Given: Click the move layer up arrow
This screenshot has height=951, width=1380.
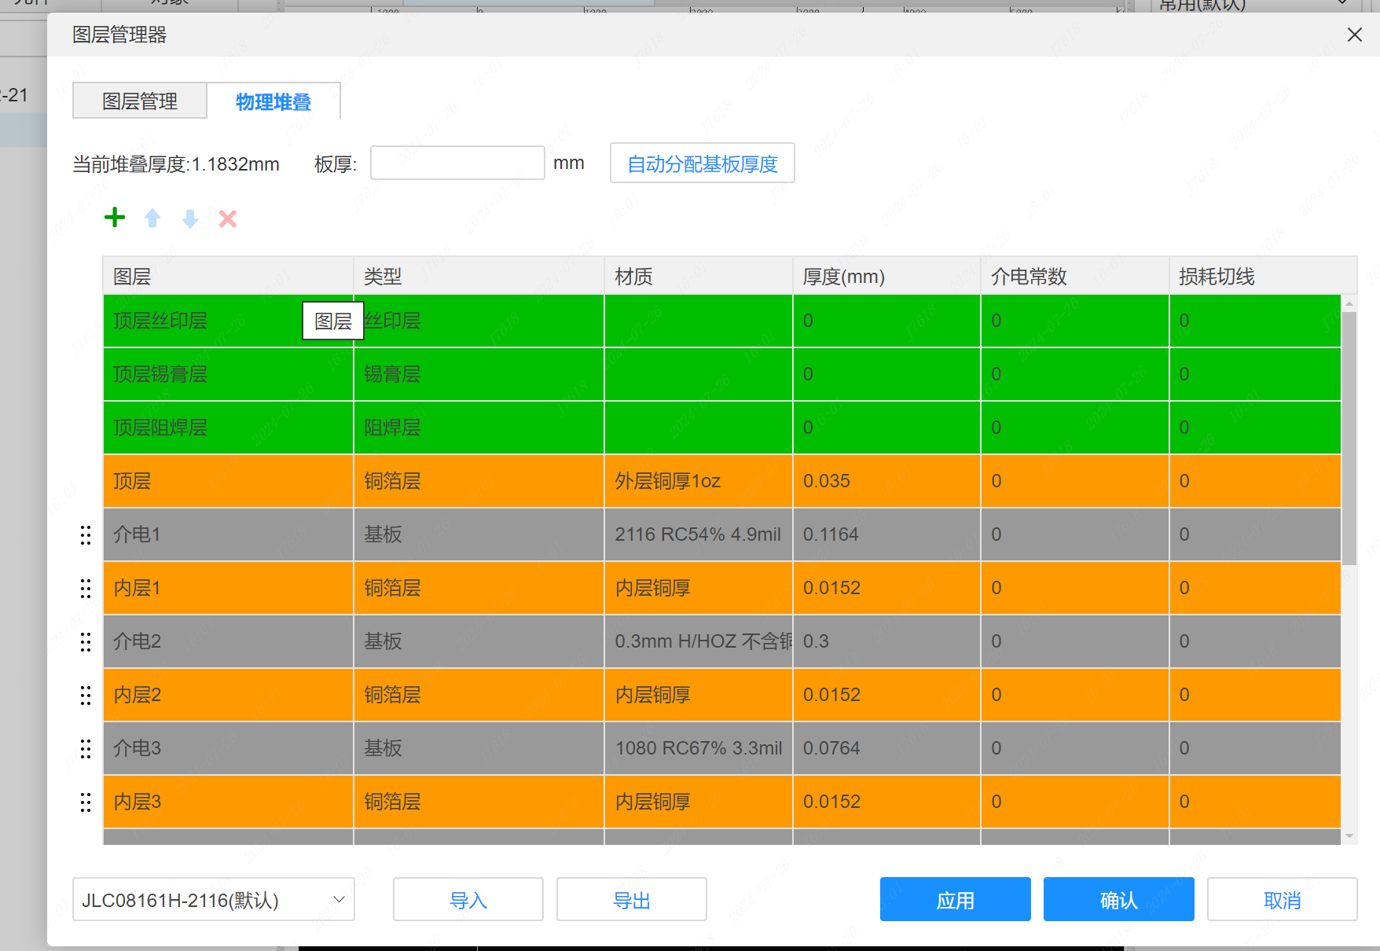Looking at the screenshot, I should click(152, 218).
